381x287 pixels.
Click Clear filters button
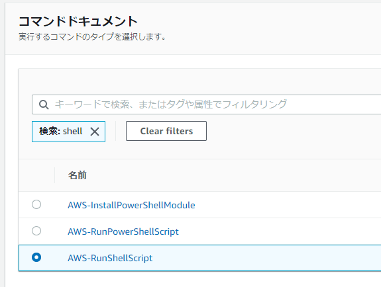[x=166, y=131]
